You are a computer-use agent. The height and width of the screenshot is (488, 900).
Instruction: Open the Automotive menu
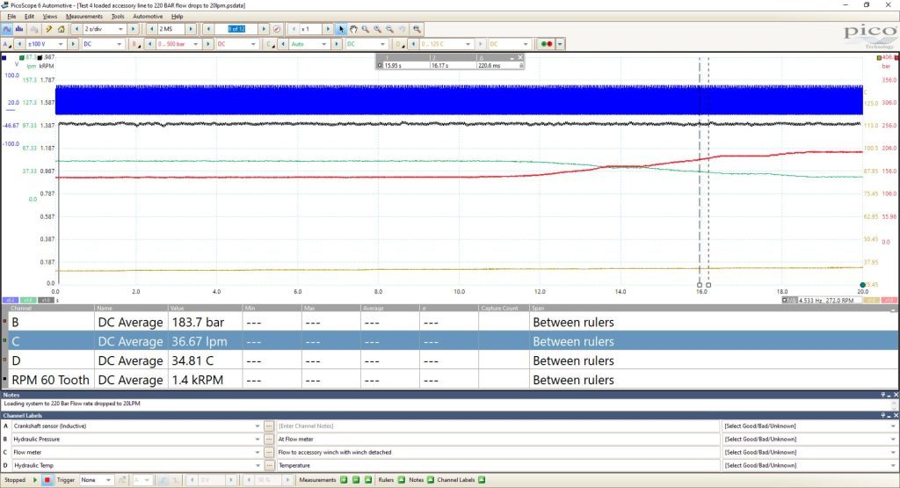pos(148,17)
